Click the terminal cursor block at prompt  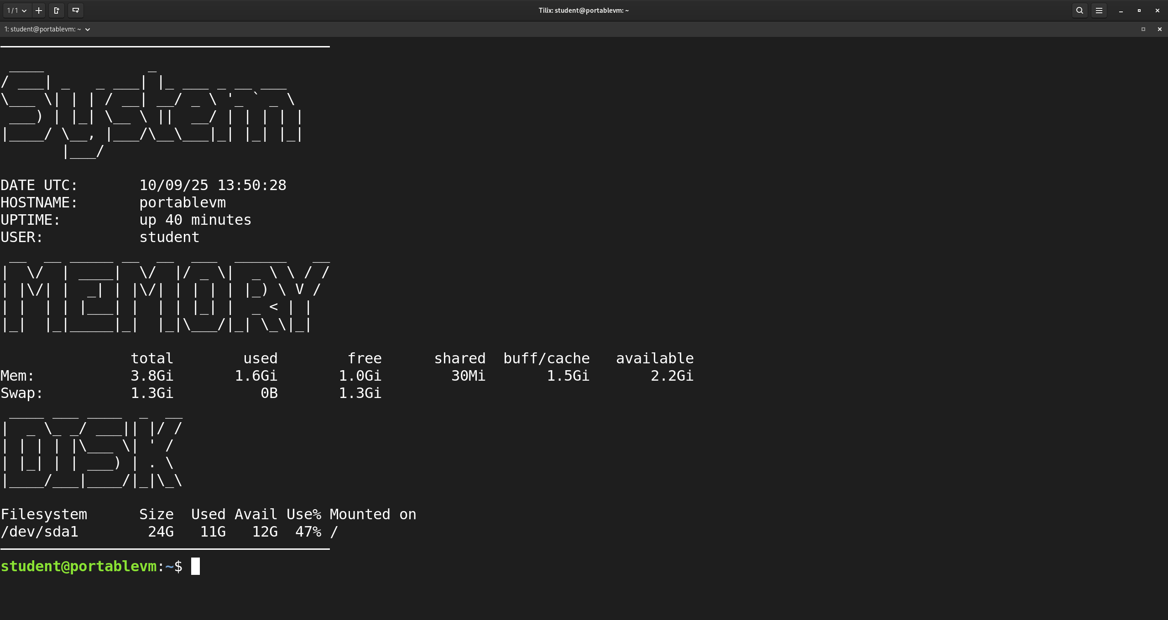point(195,566)
